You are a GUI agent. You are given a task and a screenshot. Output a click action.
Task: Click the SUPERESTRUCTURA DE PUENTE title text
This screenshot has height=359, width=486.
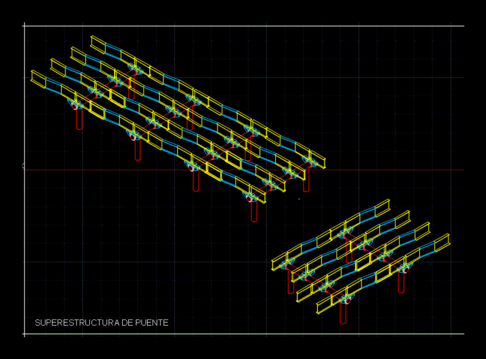[101, 322]
